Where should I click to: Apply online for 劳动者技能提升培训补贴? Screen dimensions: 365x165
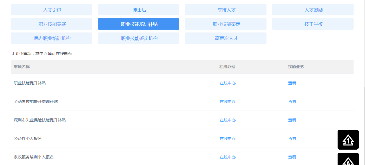pos(227,101)
